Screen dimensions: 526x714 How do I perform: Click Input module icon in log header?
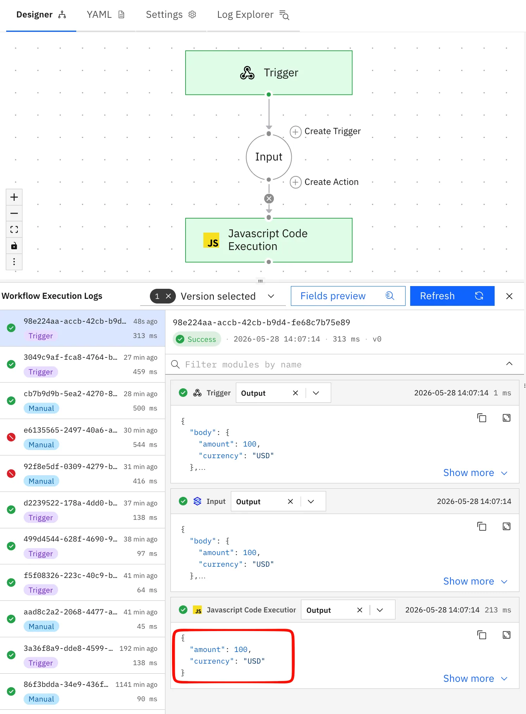point(198,502)
